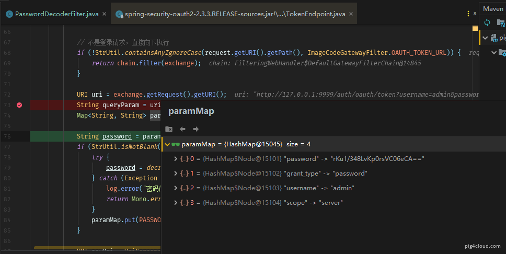Click line number 84 in the gutter
Viewport: 506px width, 254px height.
coord(7,220)
